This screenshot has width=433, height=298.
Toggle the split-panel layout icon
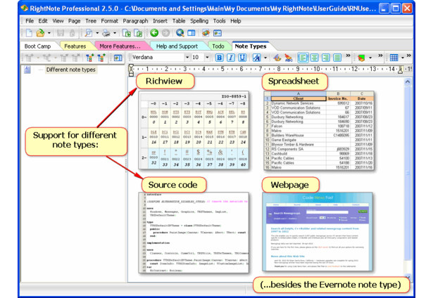(x=191, y=33)
